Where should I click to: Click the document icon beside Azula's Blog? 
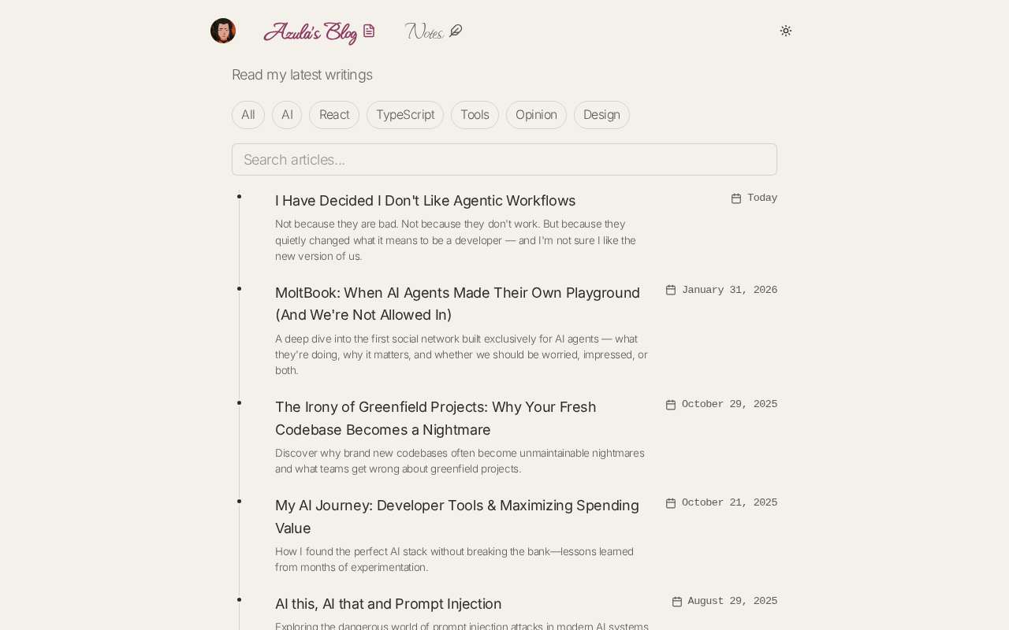tap(369, 31)
